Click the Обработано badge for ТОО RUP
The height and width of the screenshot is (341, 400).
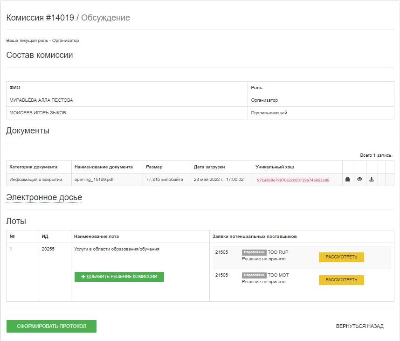254,252
